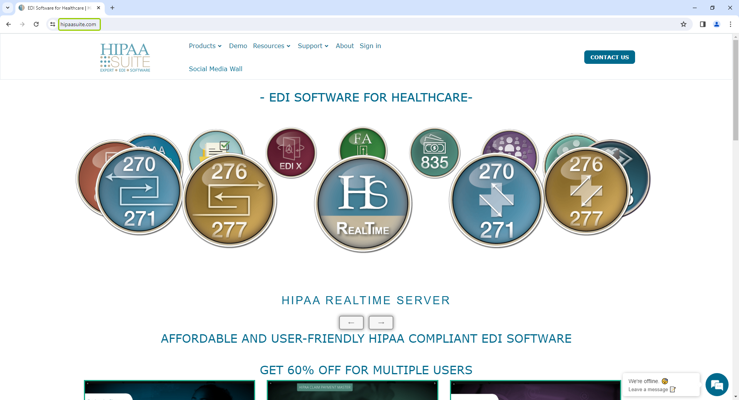This screenshot has height=400, width=739.
Task: Expand the Support menu
Action: 313,46
